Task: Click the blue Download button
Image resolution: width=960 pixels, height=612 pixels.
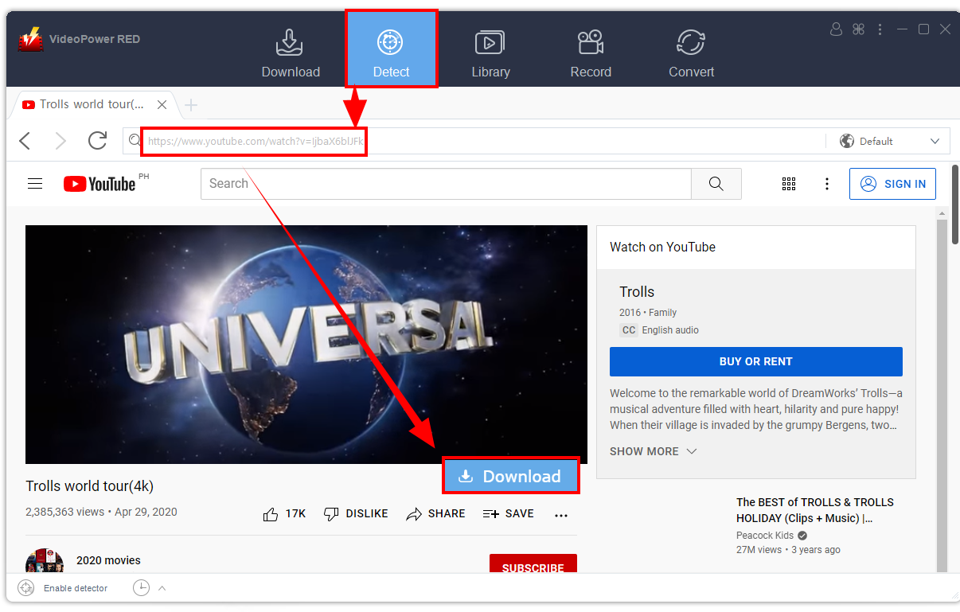Action: 511,476
